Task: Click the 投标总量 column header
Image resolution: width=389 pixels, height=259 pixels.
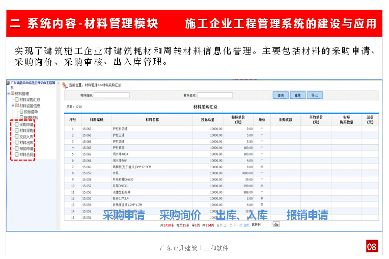Action: (x=208, y=120)
